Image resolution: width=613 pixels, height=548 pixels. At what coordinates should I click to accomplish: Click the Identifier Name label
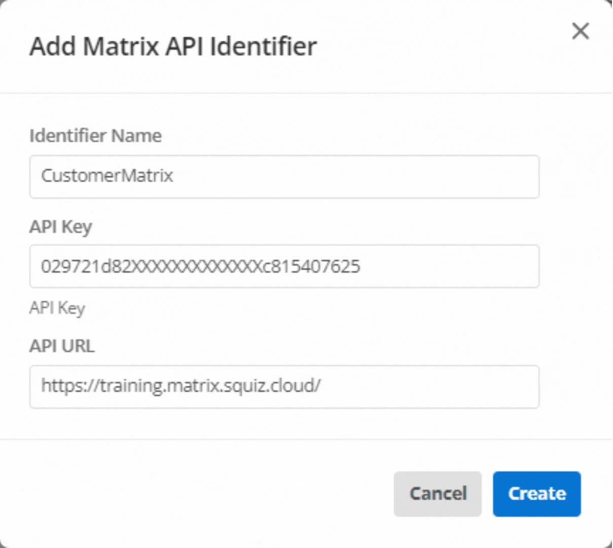(x=95, y=135)
